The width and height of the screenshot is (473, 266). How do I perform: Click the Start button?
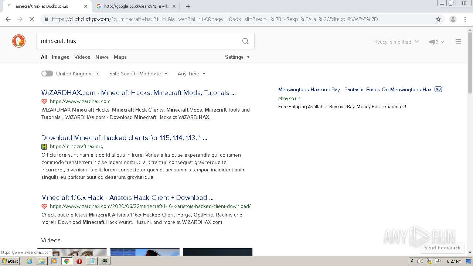tap(10, 261)
